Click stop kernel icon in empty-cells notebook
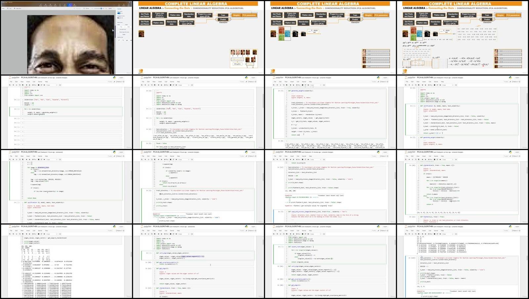 39,85
